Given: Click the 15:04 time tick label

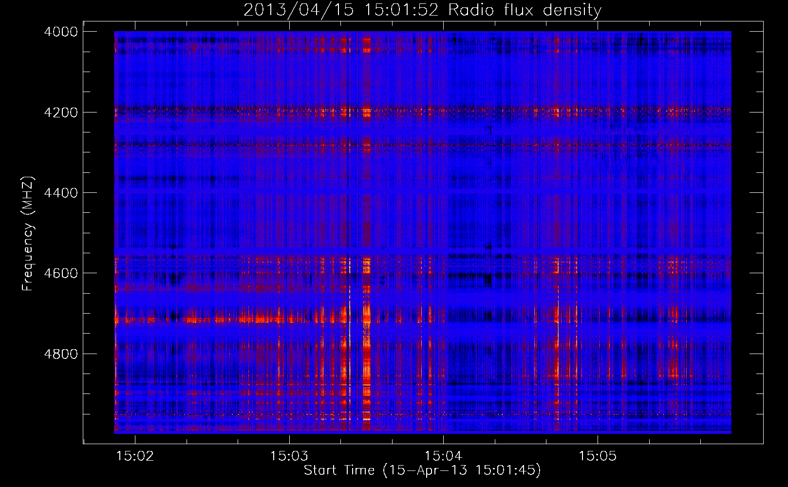Looking at the screenshot, I should [x=443, y=456].
